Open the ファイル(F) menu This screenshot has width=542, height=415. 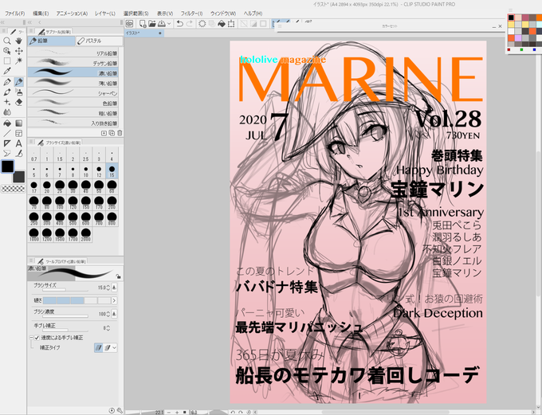pos(14,14)
